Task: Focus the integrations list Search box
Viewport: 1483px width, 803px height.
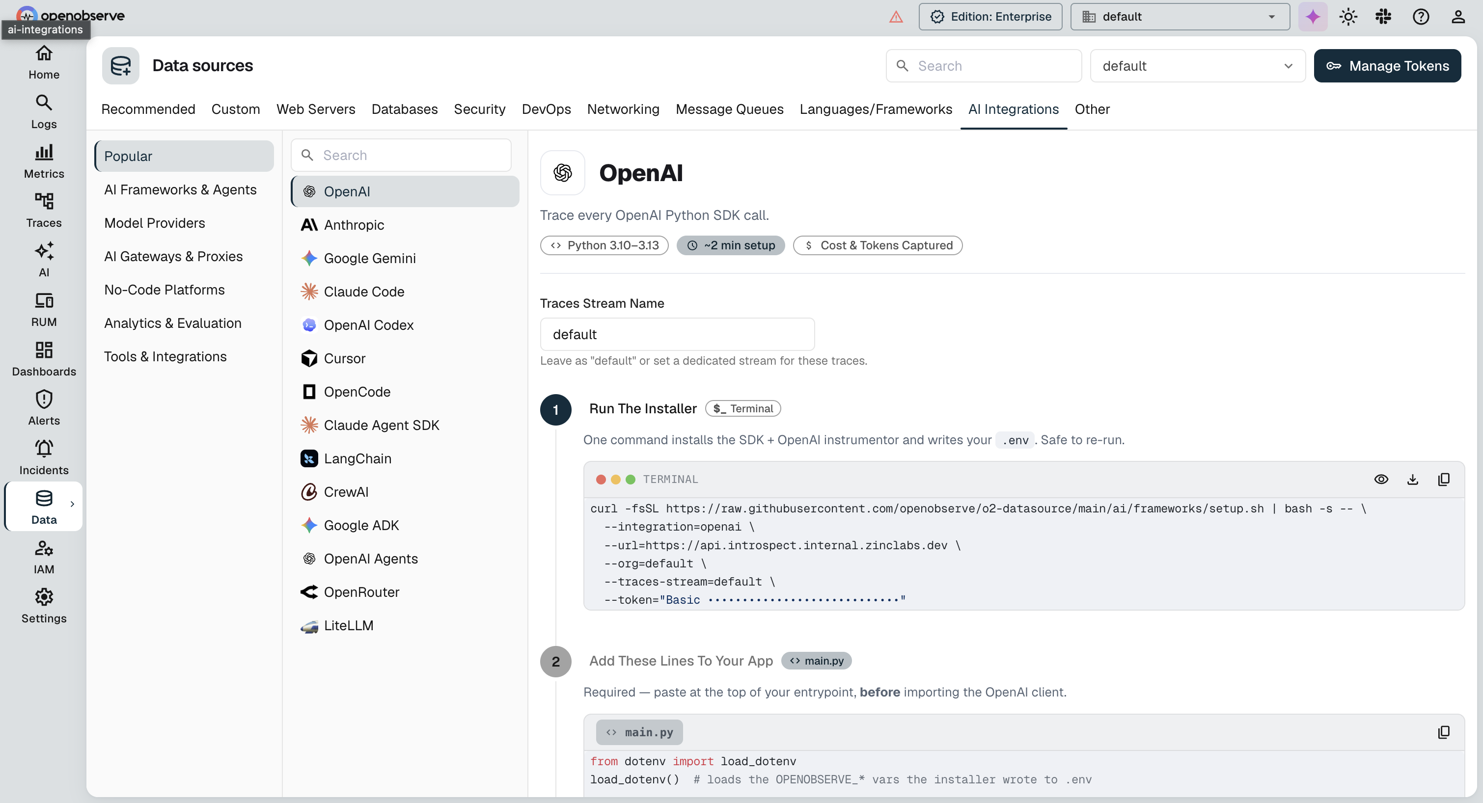Action: (401, 155)
